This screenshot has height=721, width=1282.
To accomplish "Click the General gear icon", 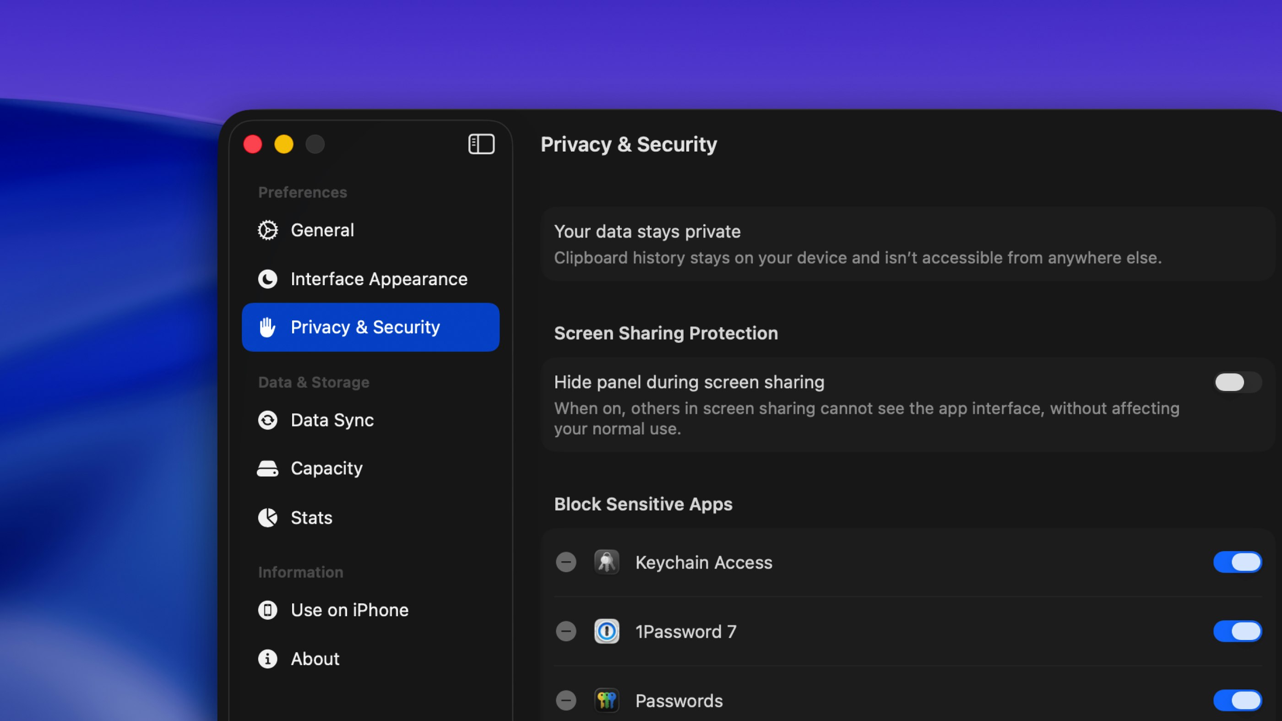I will pyautogui.click(x=268, y=230).
